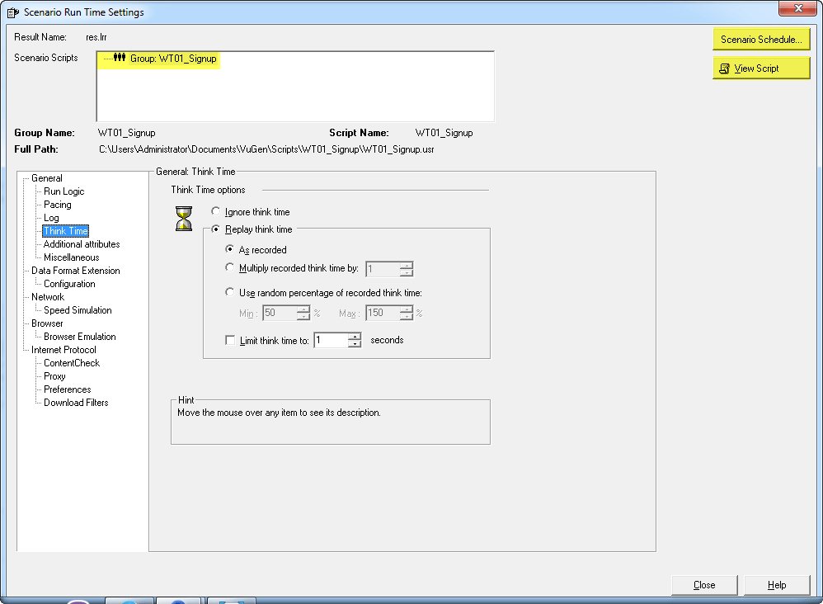
Task: Go to Log settings in tree
Action: [51, 218]
